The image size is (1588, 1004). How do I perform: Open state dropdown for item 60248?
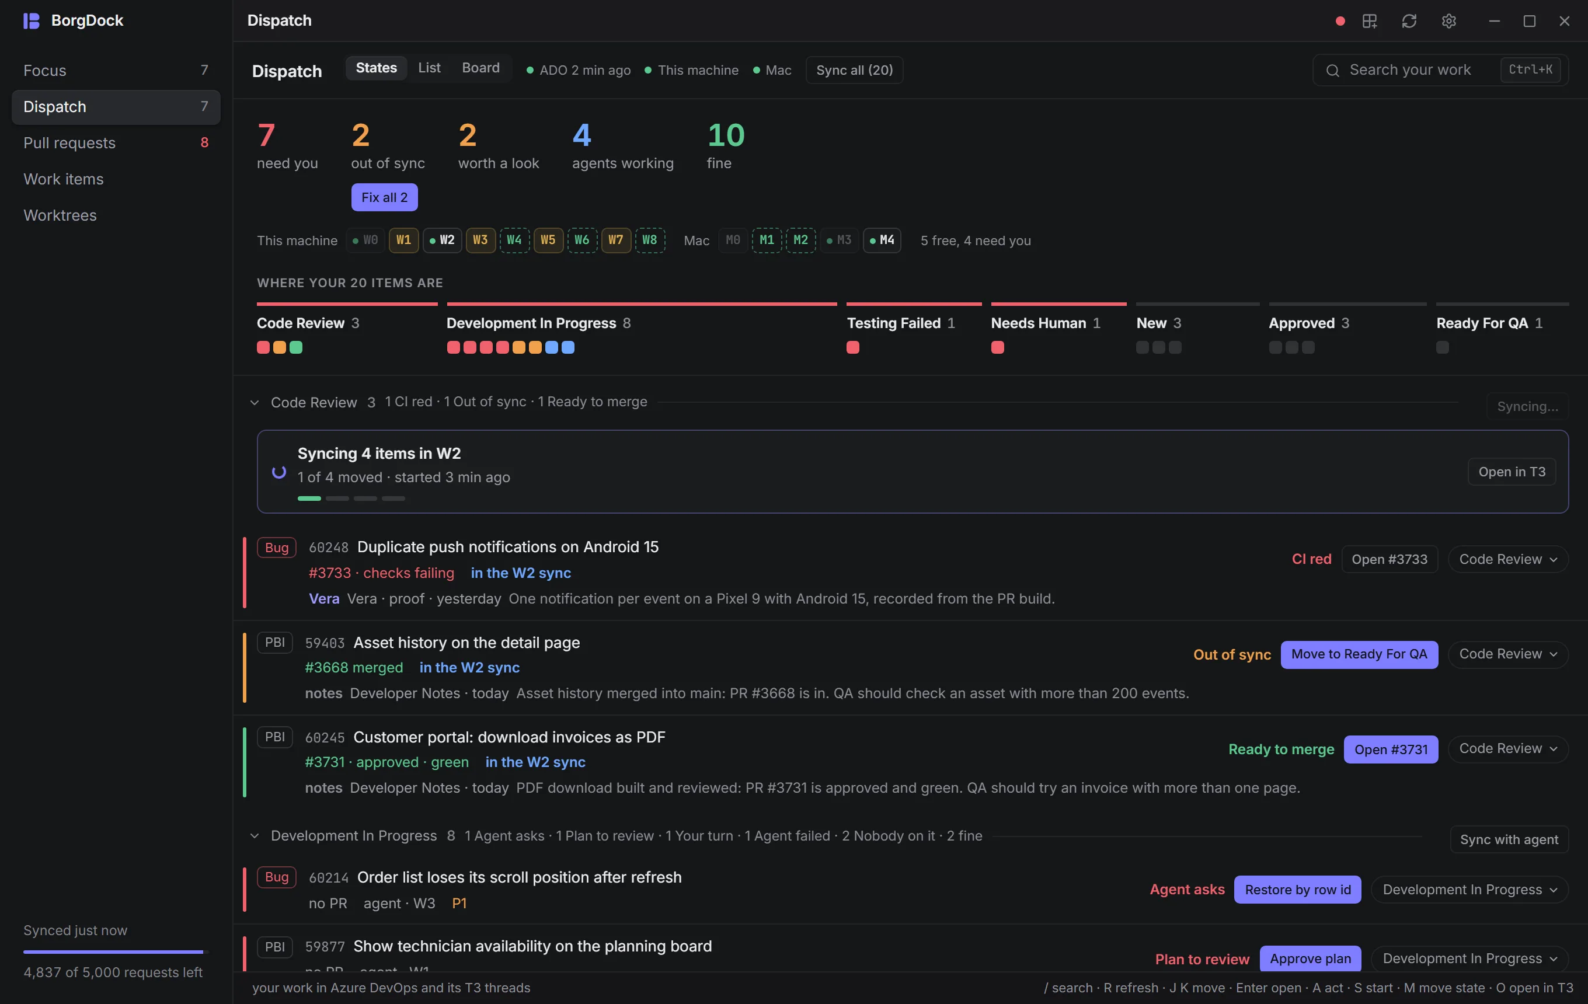(1507, 559)
